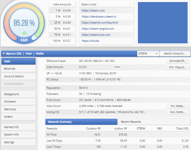The height and width of the screenshot is (150, 191).
Task: Open the Wallet link in account bar
Action: 40,53
